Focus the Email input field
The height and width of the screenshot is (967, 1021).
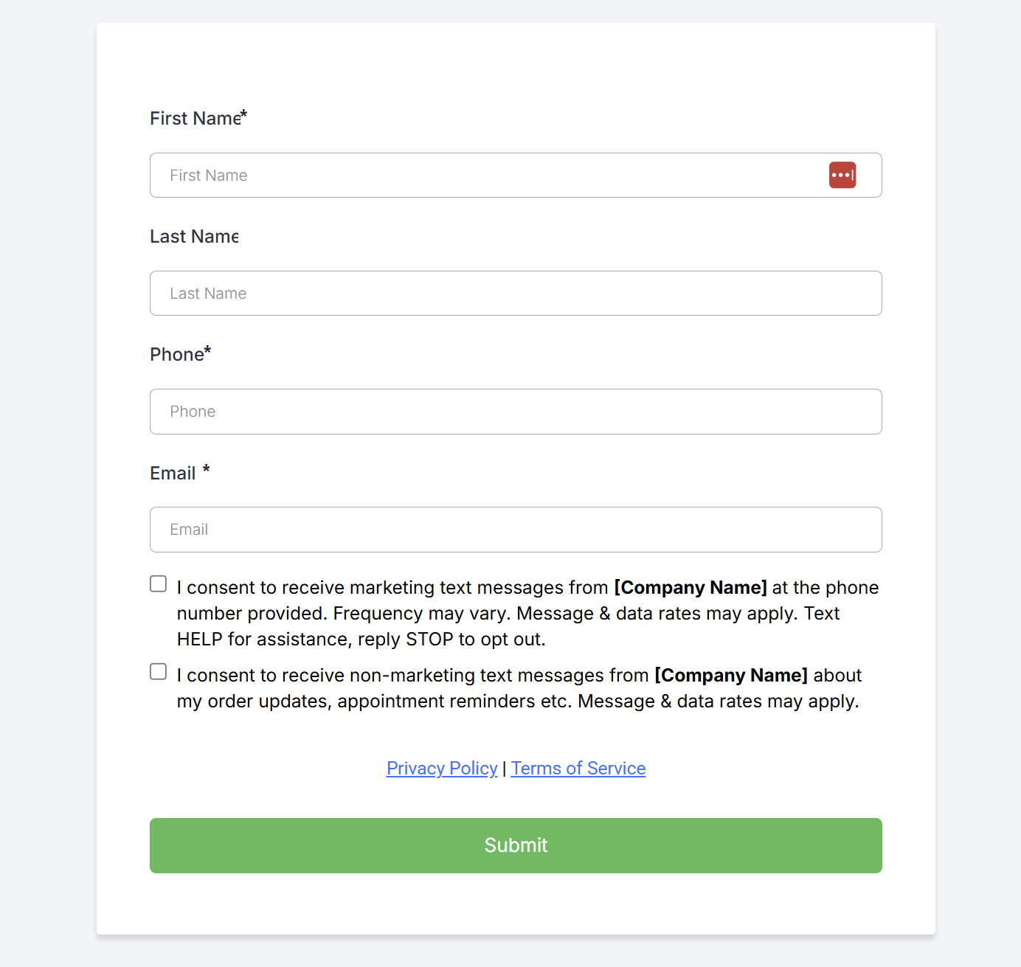(x=515, y=530)
